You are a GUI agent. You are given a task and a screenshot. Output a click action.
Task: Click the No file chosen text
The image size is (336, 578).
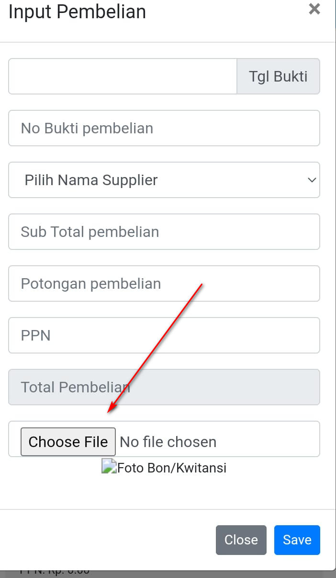(168, 442)
